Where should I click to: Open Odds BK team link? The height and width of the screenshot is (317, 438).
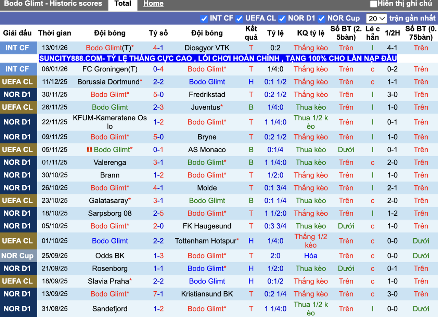tap(110, 256)
